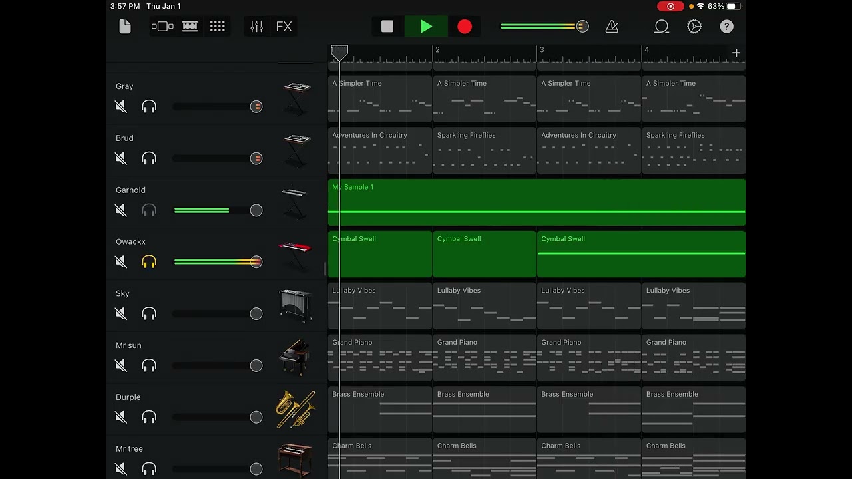Mute the Garnold track

[x=121, y=210]
